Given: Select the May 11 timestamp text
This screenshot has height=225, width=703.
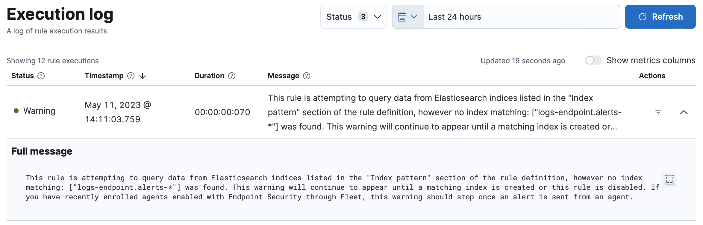Looking at the screenshot, I should [x=117, y=112].
